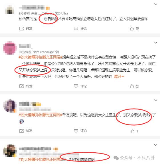Click repost icon on first post
Image resolution: width=160 pixels, height=164 pixels.
[x=21, y=28]
